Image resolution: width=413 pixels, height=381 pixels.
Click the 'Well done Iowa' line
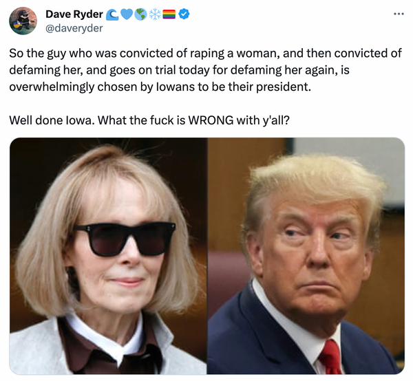(149, 120)
